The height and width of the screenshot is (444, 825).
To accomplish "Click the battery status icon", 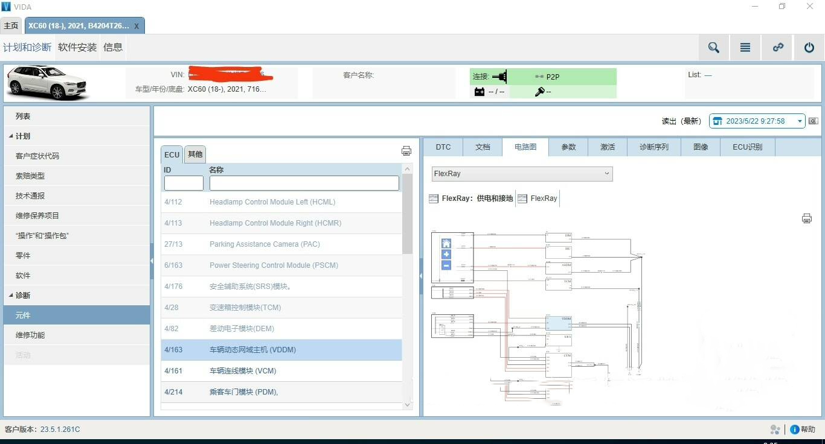I will click(480, 92).
